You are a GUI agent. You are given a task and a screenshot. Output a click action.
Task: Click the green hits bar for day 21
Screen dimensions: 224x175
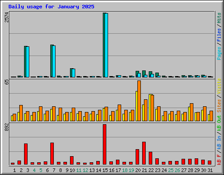pos(144,73)
